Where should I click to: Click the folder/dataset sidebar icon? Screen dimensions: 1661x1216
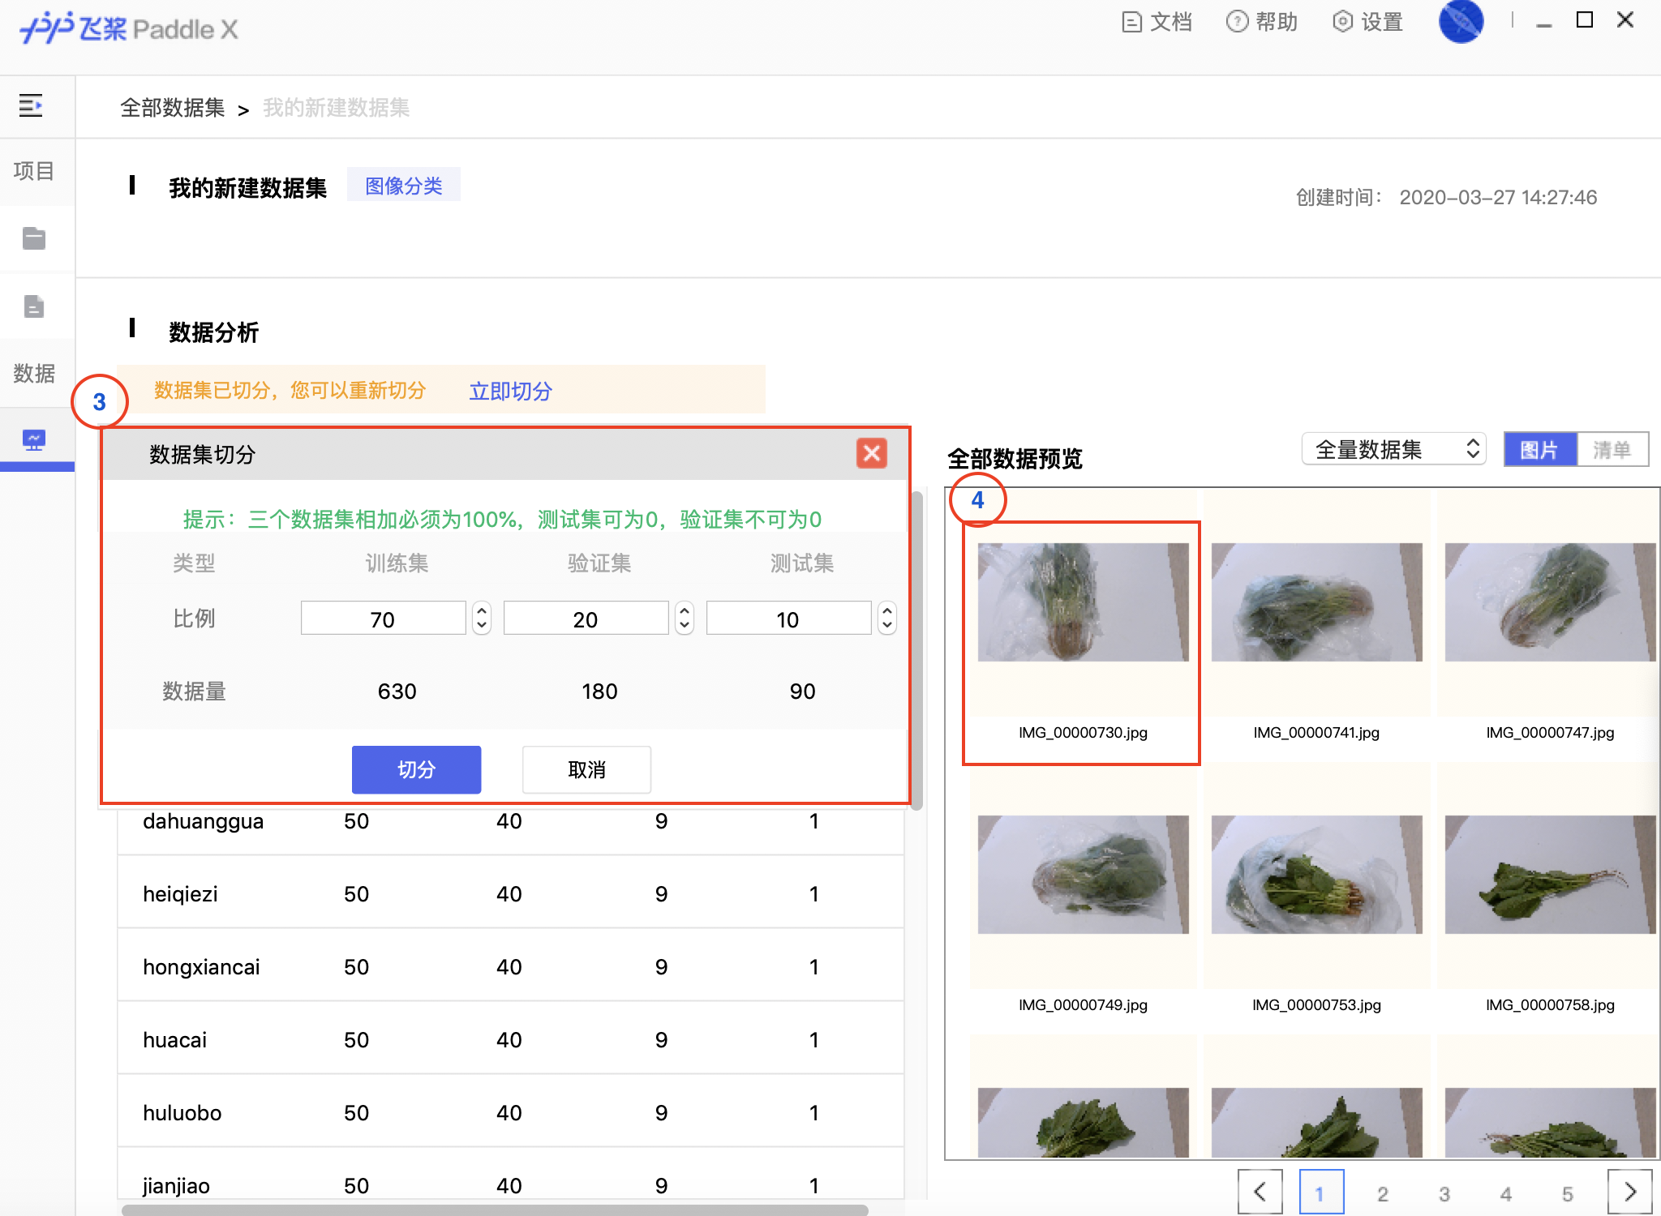point(35,238)
